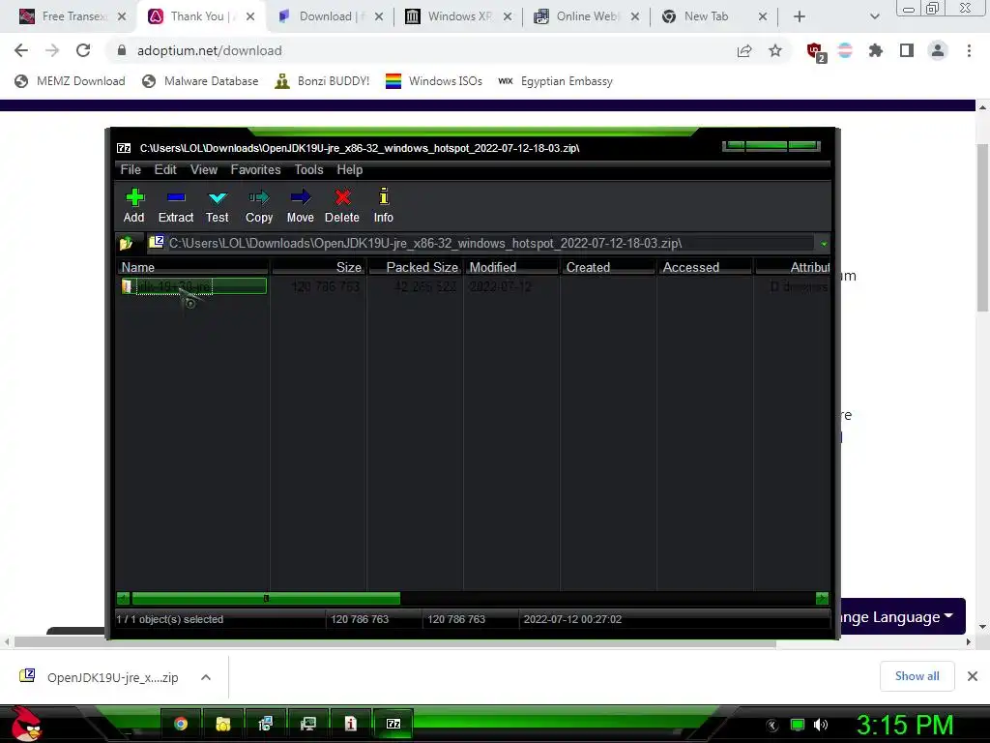Switch to the Windows XP browser tab
The width and height of the screenshot is (990, 743).
[459, 16]
